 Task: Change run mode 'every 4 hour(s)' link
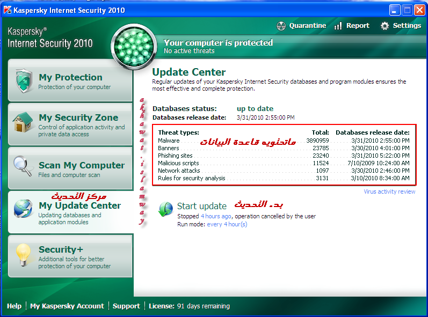[x=227, y=224]
